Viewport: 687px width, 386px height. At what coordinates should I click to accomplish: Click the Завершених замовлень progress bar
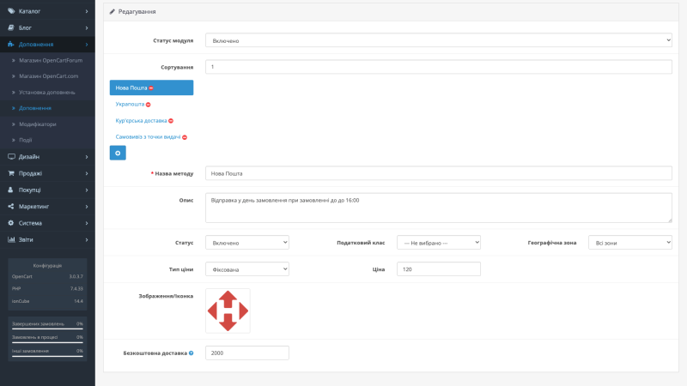coord(47,329)
